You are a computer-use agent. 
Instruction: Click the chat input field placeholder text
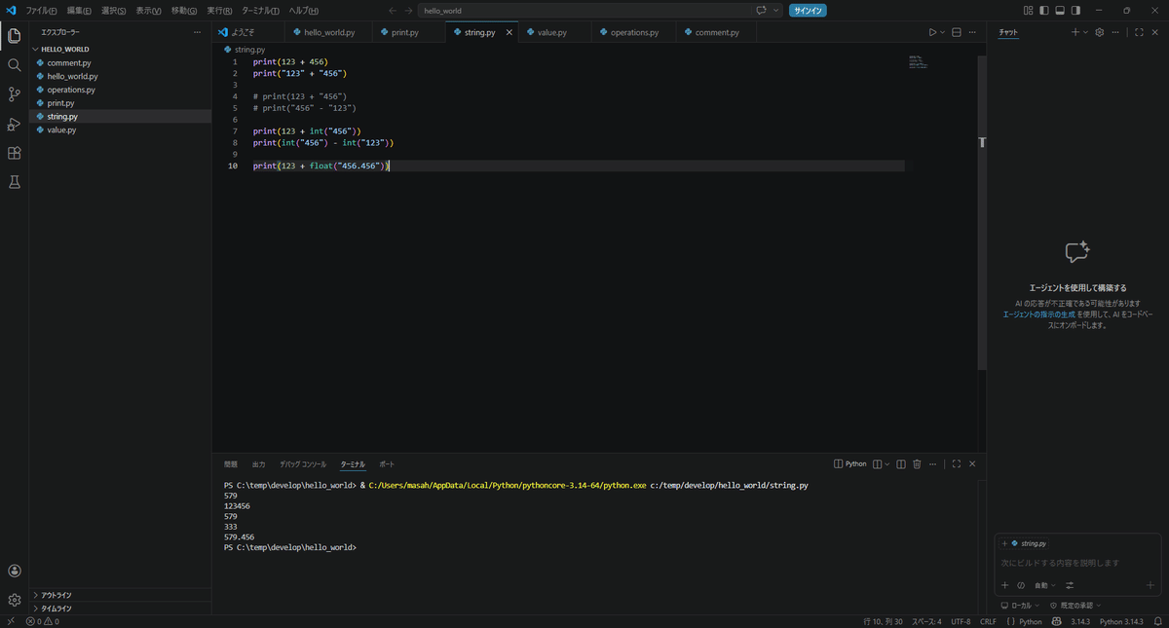click(x=1059, y=563)
